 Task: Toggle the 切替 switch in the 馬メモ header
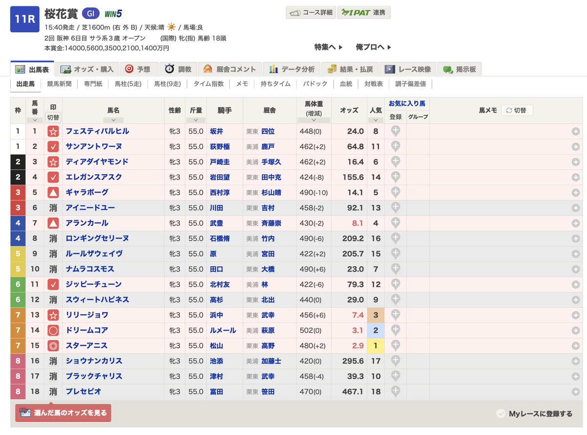pyautogui.click(x=518, y=110)
